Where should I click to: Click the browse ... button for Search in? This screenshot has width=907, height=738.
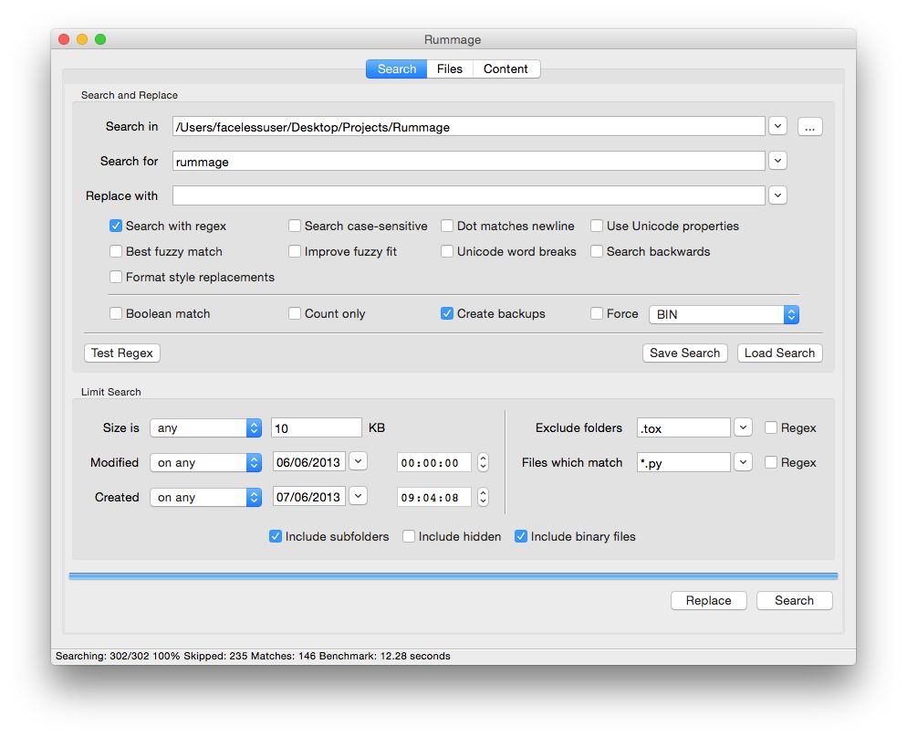pos(809,126)
